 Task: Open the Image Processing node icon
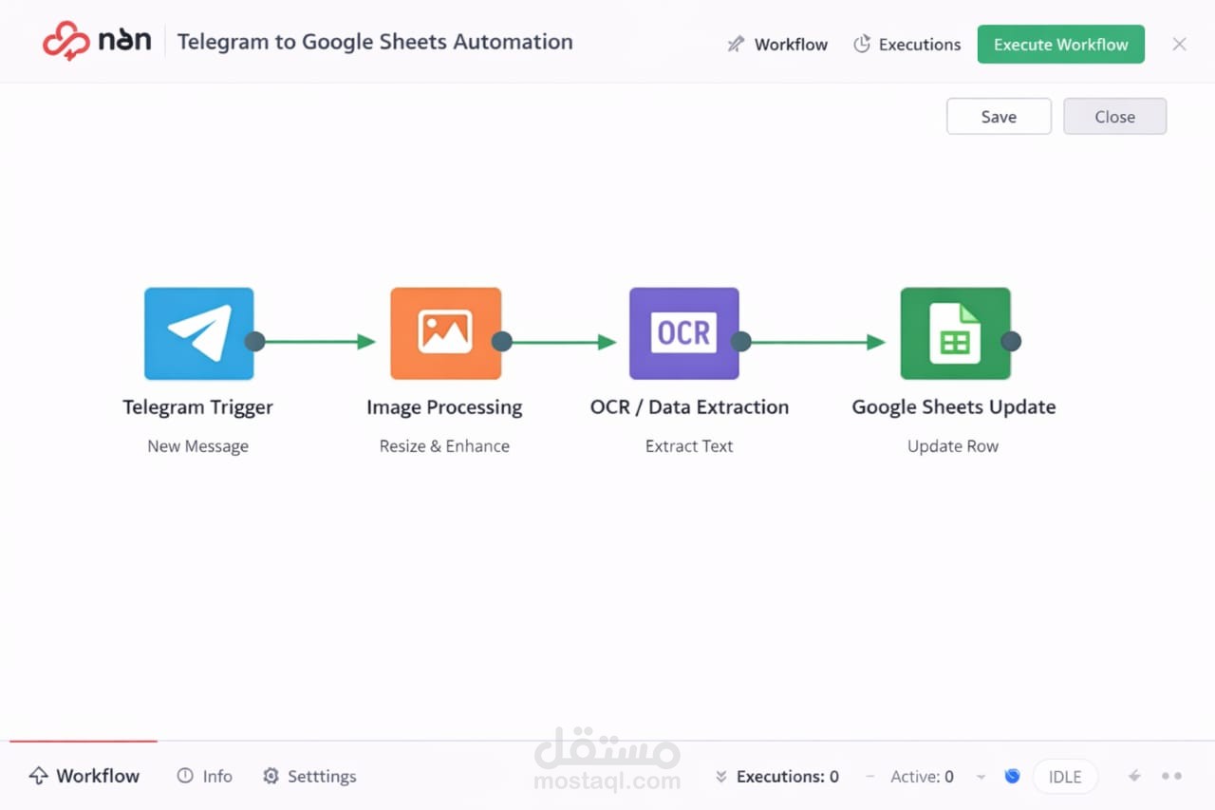445,333
